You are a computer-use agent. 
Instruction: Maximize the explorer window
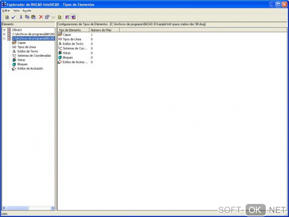point(278,5)
